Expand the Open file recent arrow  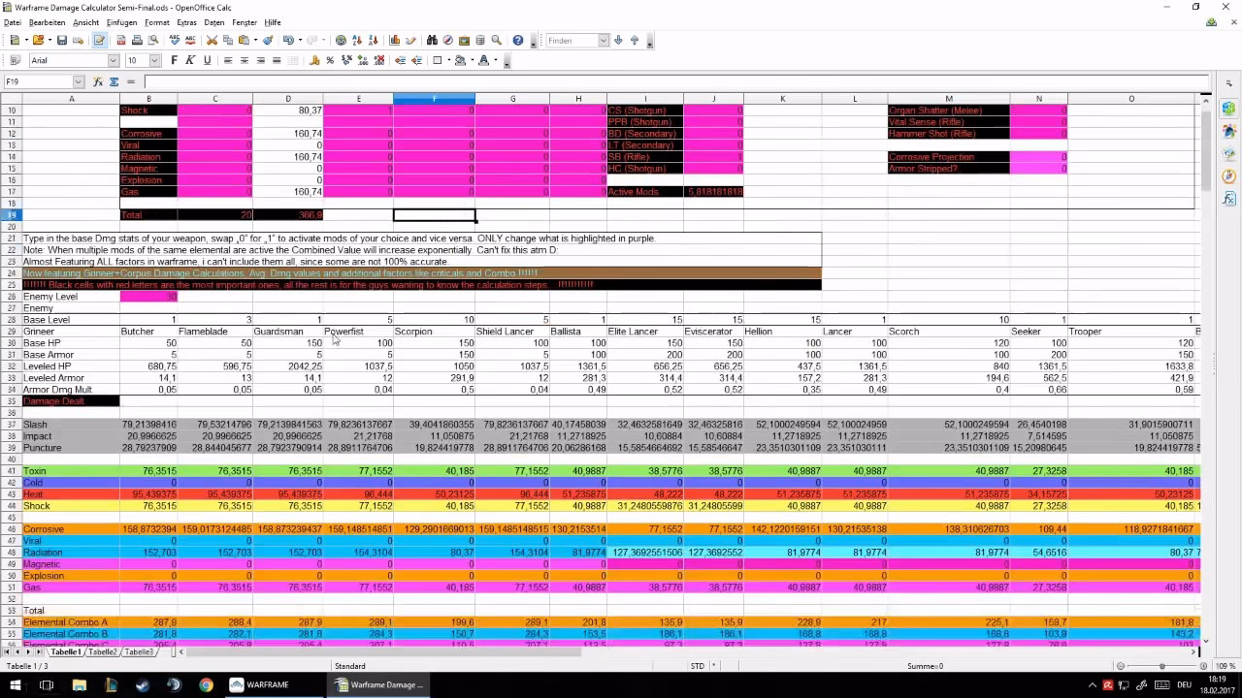(x=49, y=41)
